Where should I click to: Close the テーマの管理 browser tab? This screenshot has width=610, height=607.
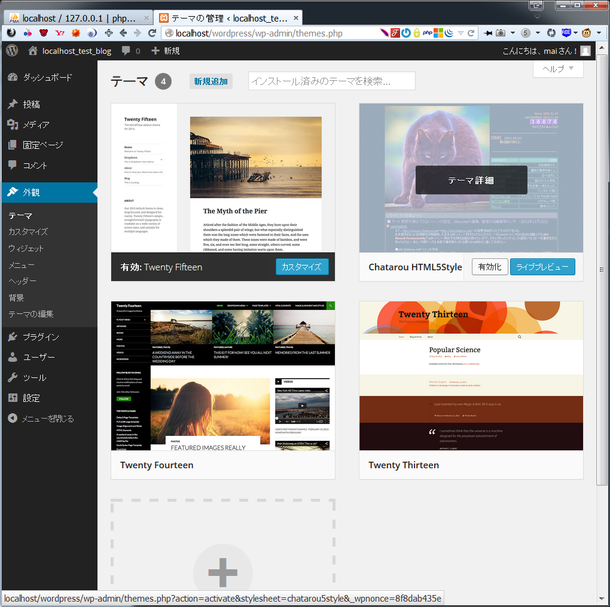(296, 18)
